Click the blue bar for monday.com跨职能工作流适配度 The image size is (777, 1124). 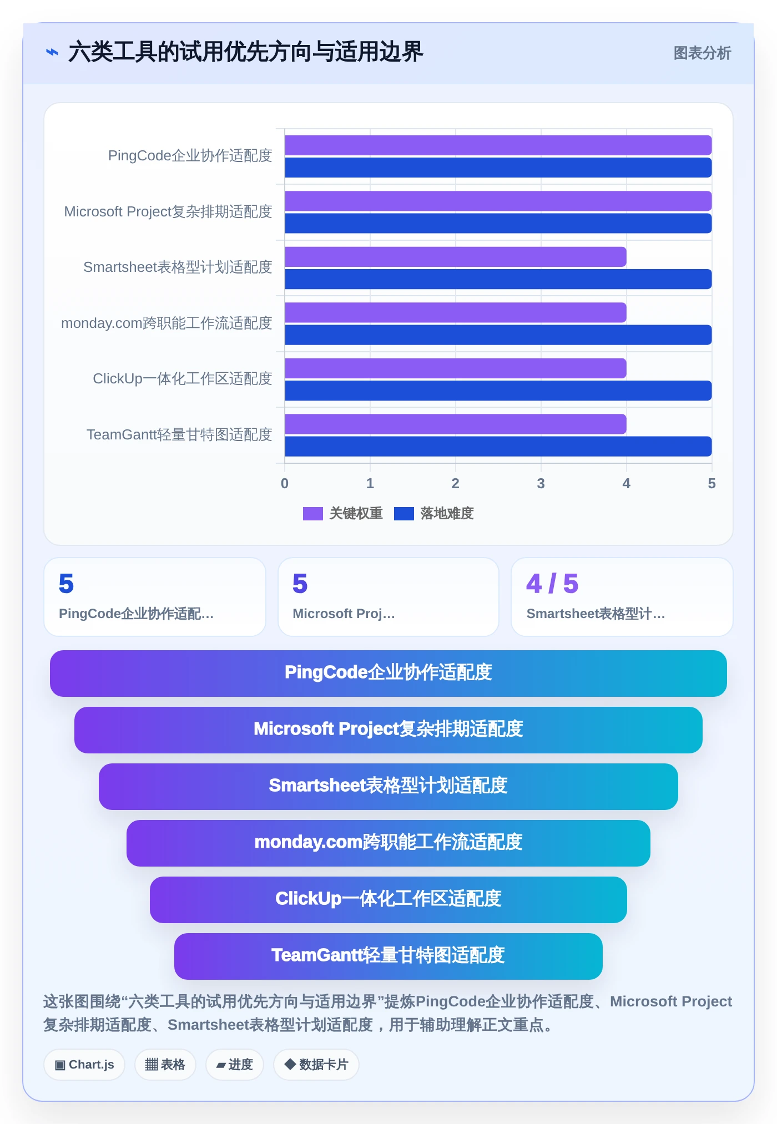(x=498, y=335)
